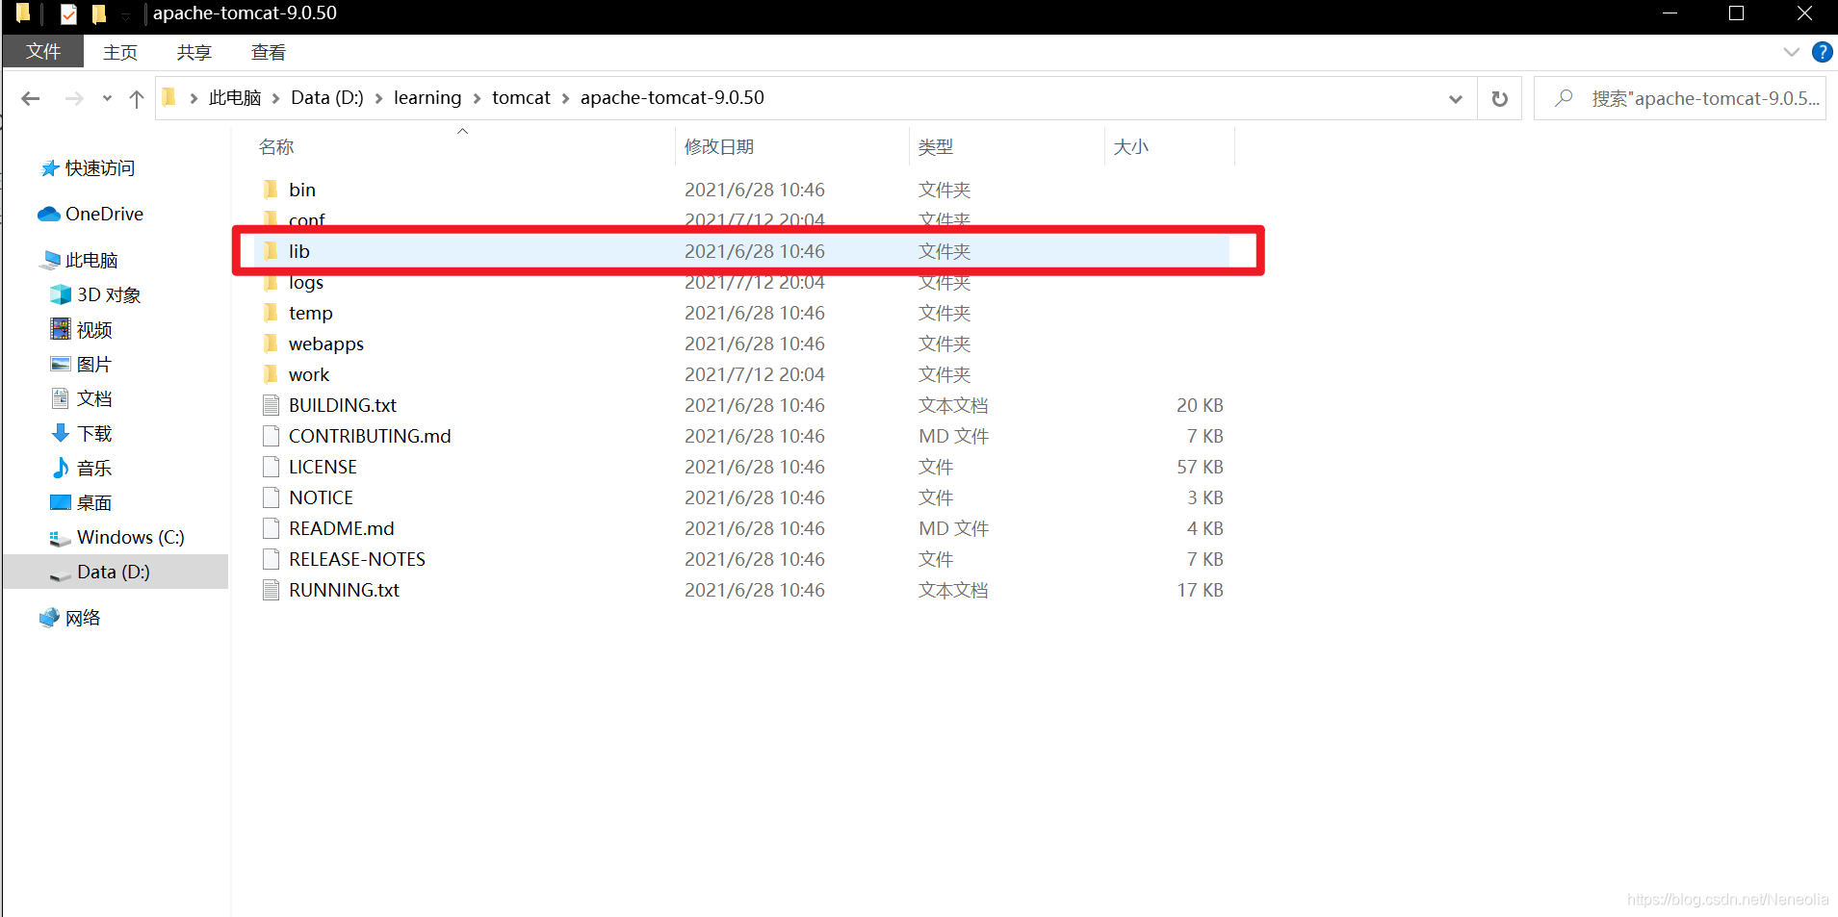The image size is (1838, 917).
Task: Open 音乐 folder in navigation pane
Action: (x=94, y=468)
